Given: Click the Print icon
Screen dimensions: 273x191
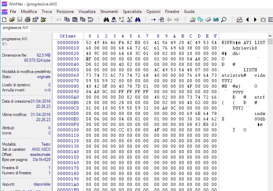Looking at the screenshot, I should (28, 19).
